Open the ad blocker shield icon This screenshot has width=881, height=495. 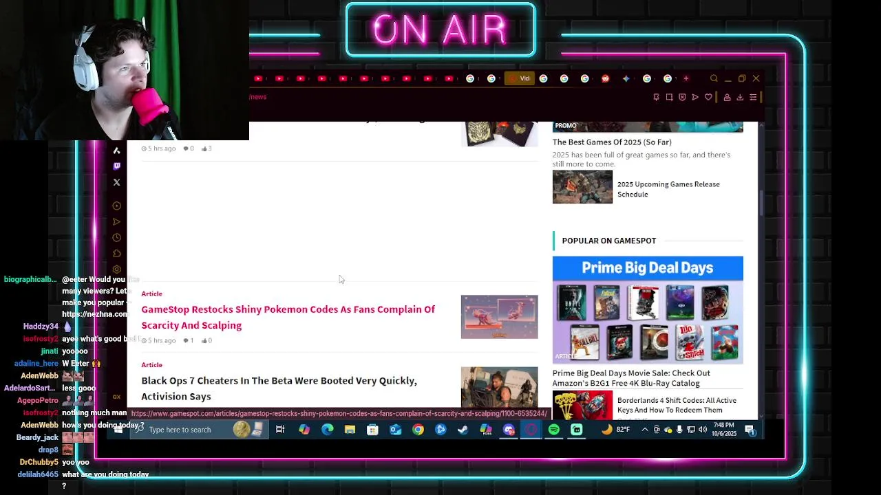[682, 97]
